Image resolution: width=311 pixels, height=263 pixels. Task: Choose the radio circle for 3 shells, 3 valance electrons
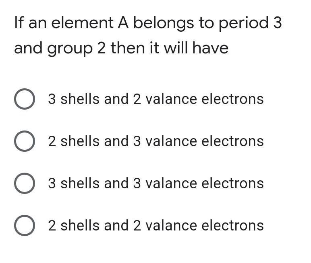pyautogui.click(x=25, y=183)
